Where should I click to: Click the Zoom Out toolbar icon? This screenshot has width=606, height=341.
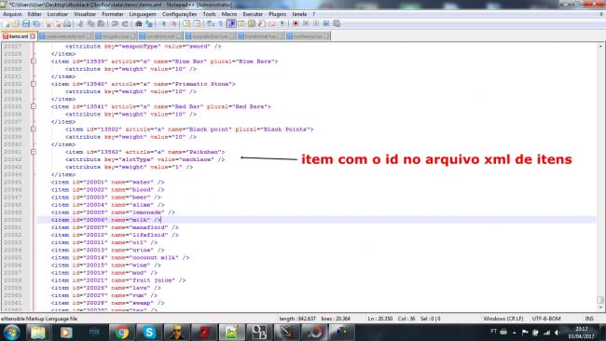173,24
